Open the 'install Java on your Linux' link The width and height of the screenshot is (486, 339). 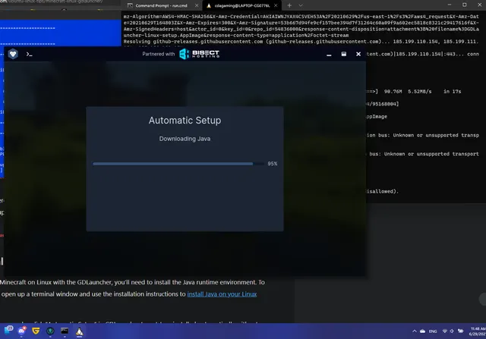[x=222, y=294]
